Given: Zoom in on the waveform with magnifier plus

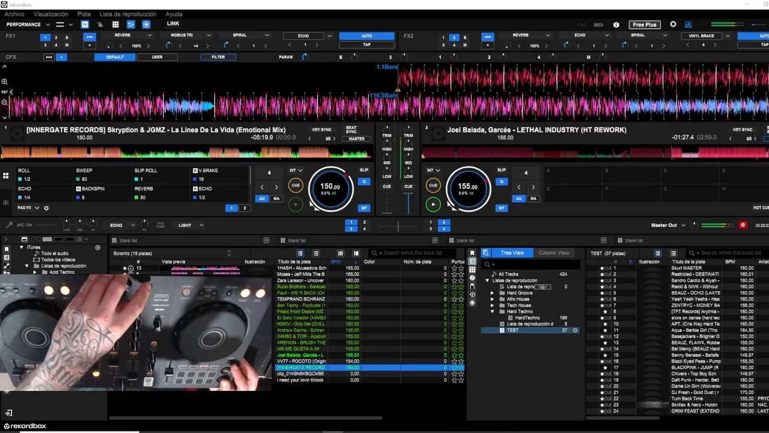Looking at the screenshot, I should coord(4,82).
